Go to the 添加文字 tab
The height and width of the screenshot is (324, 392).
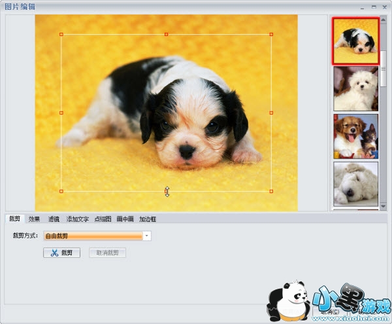[x=78, y=219]
